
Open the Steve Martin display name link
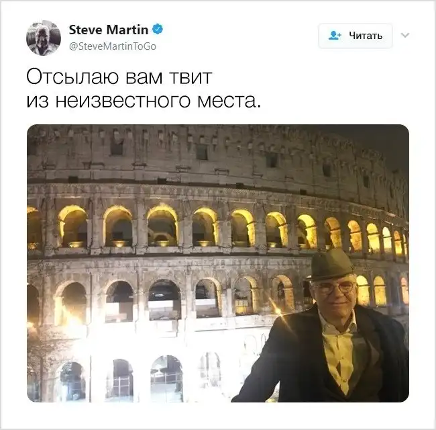tap(109, 30)
